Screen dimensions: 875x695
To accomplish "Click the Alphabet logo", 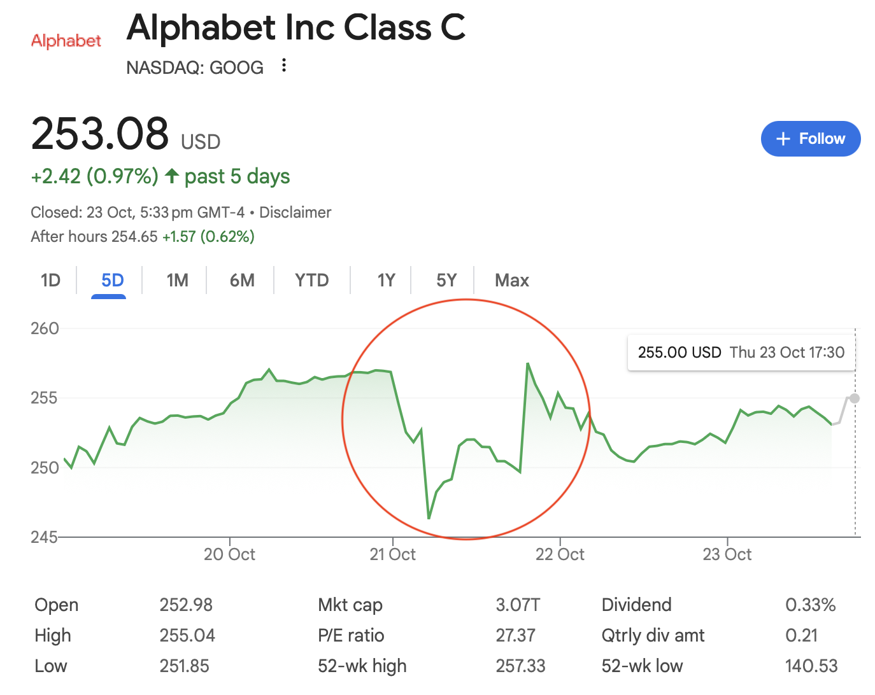I will click(x=66, y=41).
